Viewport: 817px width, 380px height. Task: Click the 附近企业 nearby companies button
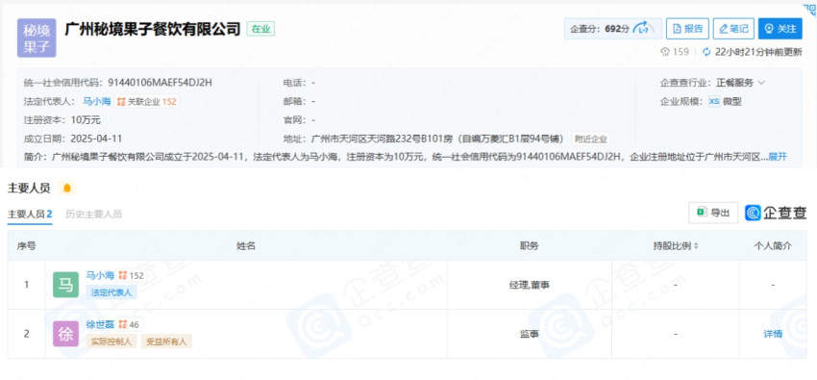point(590,139)
